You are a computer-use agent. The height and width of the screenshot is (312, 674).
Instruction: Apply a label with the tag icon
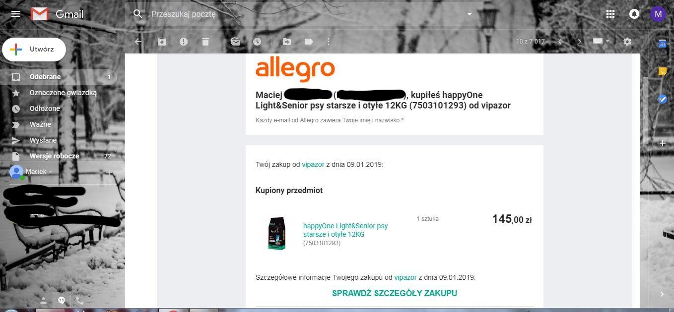click(309, 42)
